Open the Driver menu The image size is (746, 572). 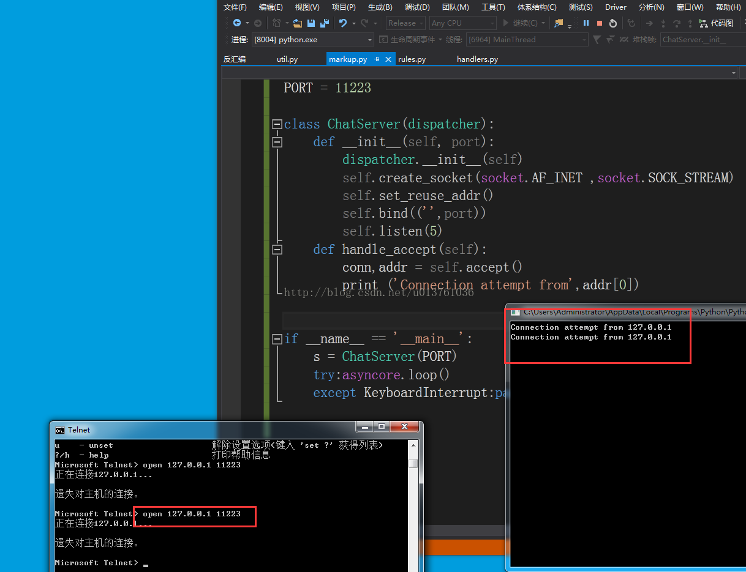tap(616, 7)
